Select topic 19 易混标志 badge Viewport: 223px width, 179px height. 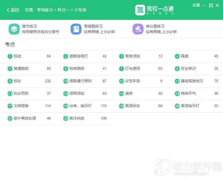coord(122,106)
